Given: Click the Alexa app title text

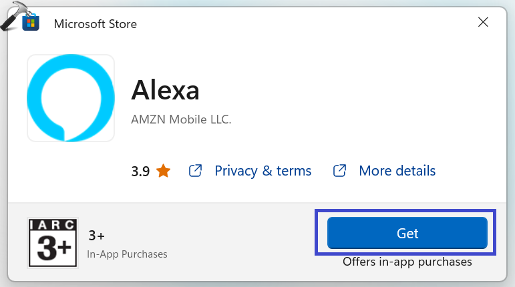Looking at the screenshot, I should (166, 89).
